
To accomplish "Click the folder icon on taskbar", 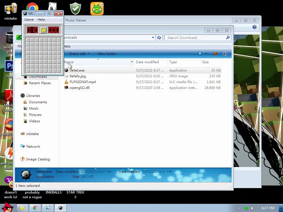I will 22,208.
